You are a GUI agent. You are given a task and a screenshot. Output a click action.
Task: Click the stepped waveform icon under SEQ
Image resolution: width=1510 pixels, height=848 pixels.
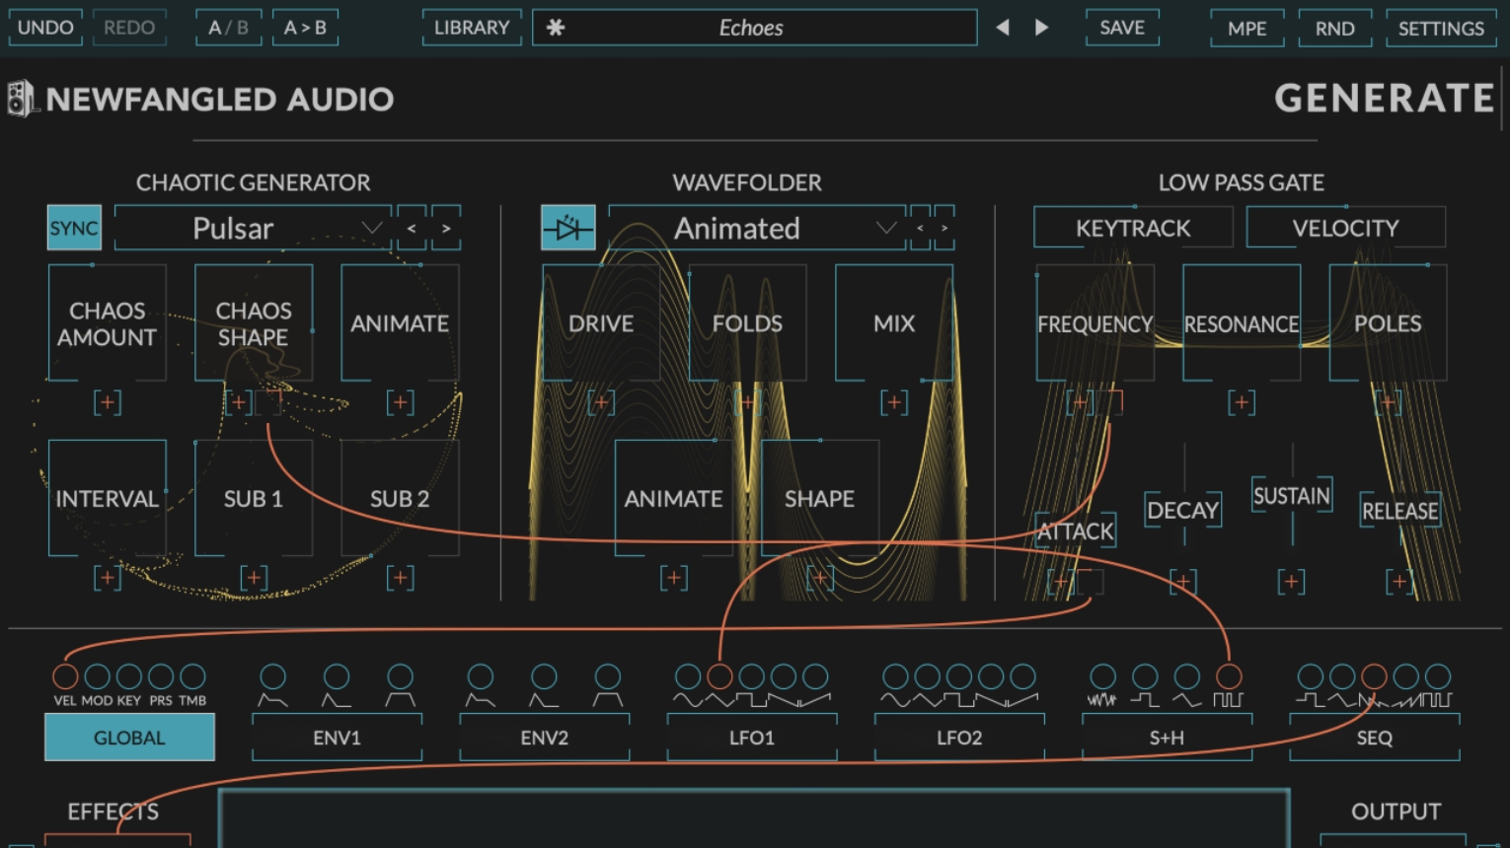(1437, 702)
